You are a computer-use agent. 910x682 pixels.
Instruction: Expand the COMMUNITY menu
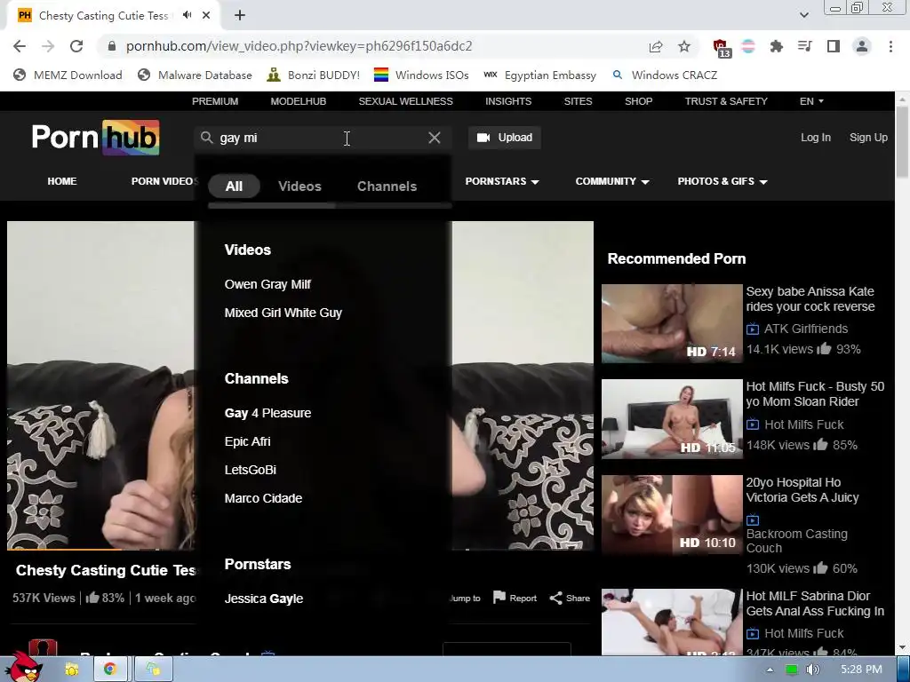[612, 181]
